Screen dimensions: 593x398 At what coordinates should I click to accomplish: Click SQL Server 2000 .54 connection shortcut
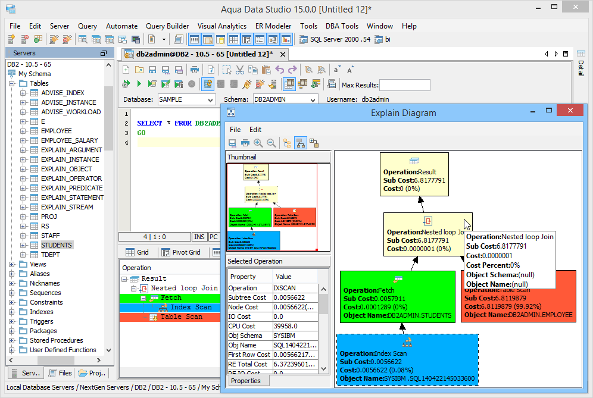[335, 39]
